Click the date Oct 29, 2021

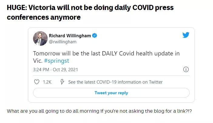tap(65, 70)
